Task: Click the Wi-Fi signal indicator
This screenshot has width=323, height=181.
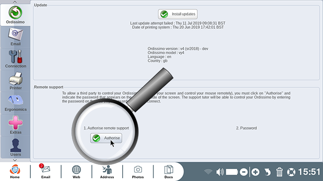Action: (x=208, y=172)
